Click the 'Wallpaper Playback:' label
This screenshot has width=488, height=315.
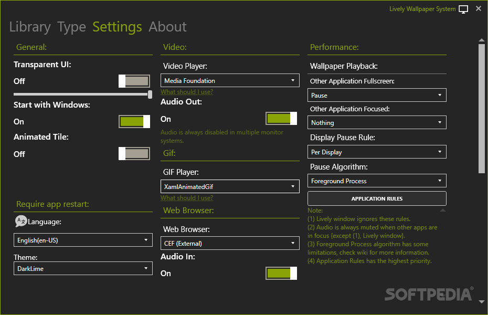coord(344,66)
